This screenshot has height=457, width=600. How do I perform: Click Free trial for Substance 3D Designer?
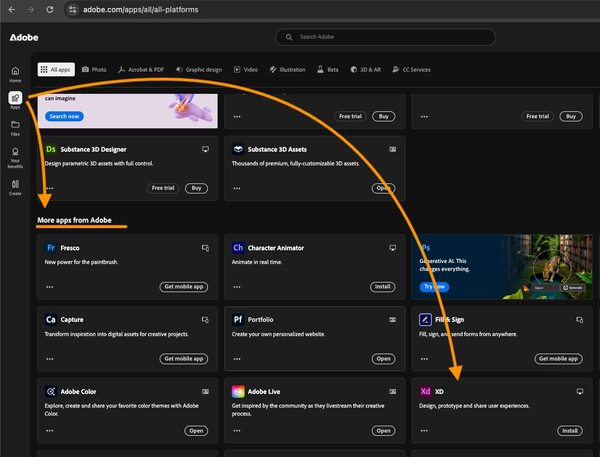(163, 188)
